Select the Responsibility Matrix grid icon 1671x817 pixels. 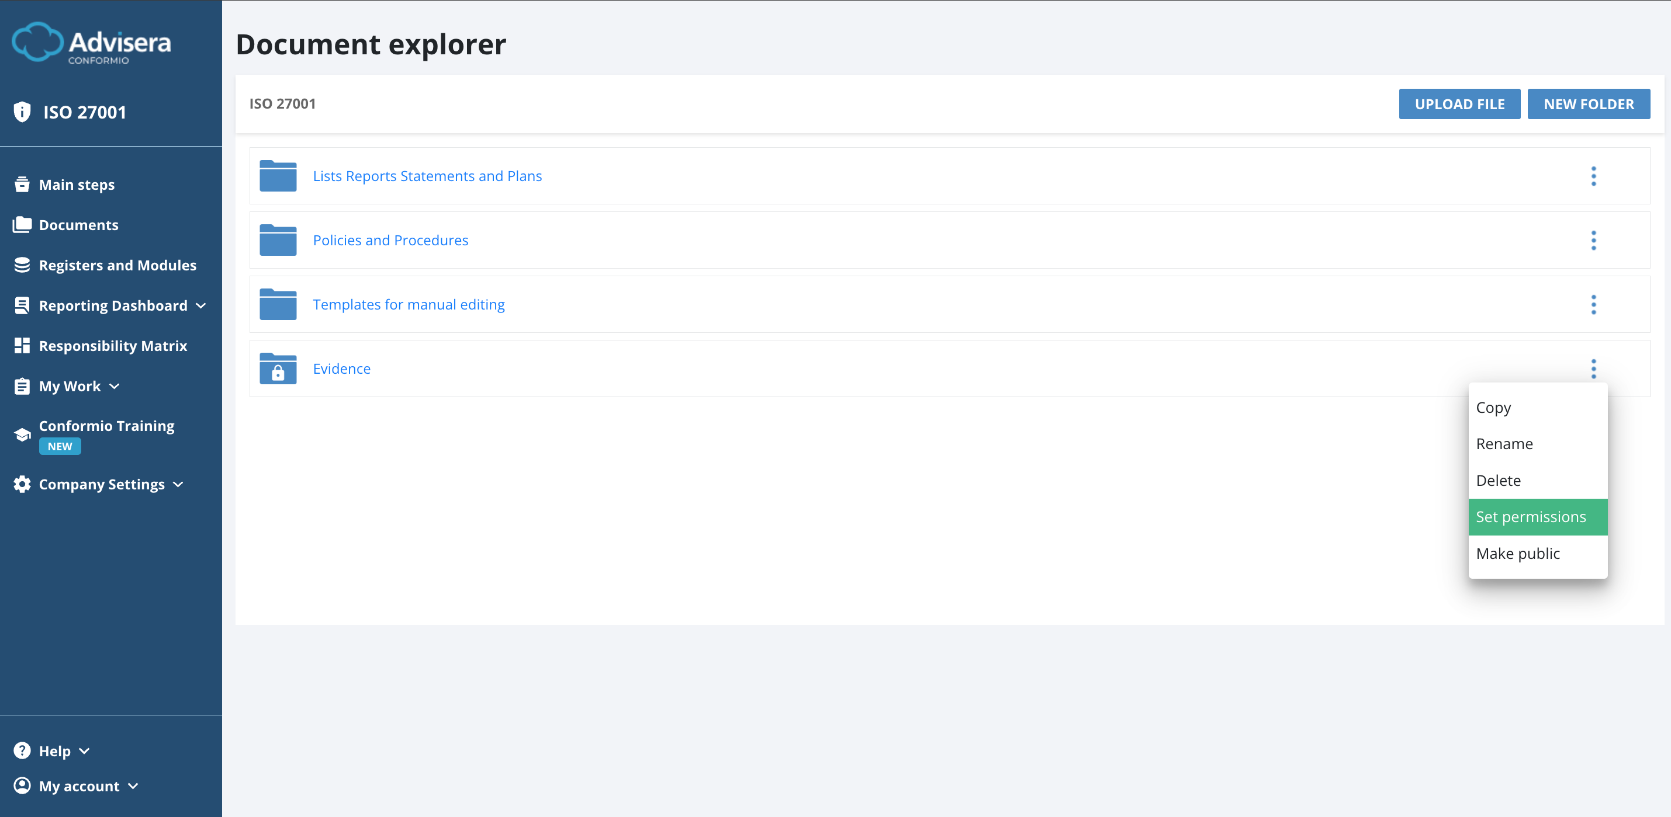[22, 345]
